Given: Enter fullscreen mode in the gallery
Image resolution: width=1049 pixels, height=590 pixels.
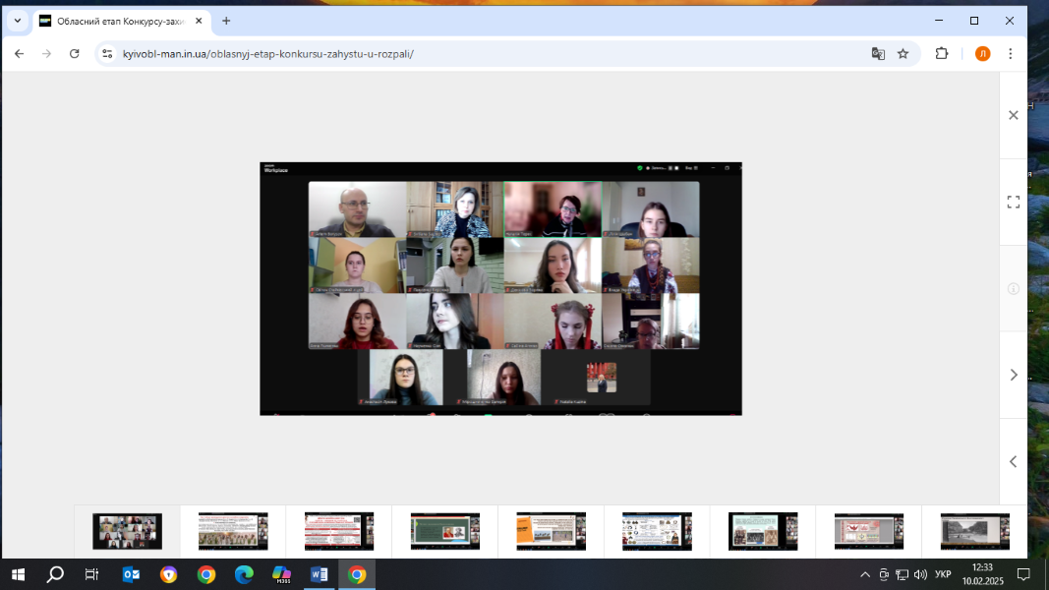Looking at the screenshot, I should click(1013, 202).
